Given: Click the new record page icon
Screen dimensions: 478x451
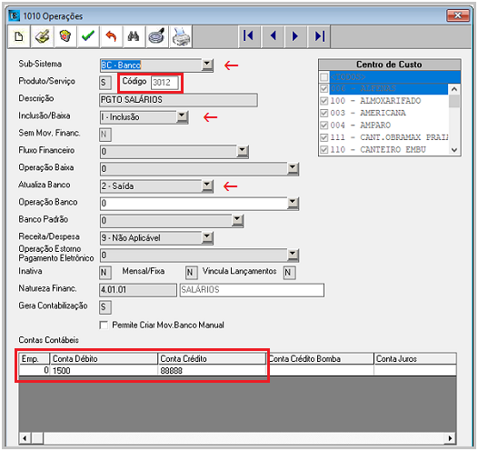Looking at the screenshot, I should [x=19, y=36].
